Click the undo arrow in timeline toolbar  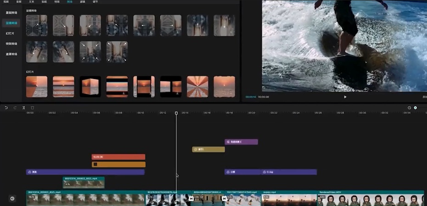pos(6,108)
